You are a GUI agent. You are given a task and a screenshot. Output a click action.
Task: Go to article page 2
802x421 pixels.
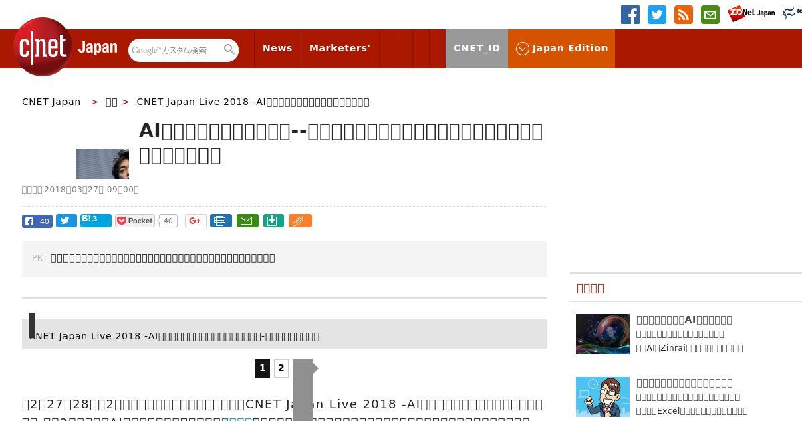click(281, 368)
